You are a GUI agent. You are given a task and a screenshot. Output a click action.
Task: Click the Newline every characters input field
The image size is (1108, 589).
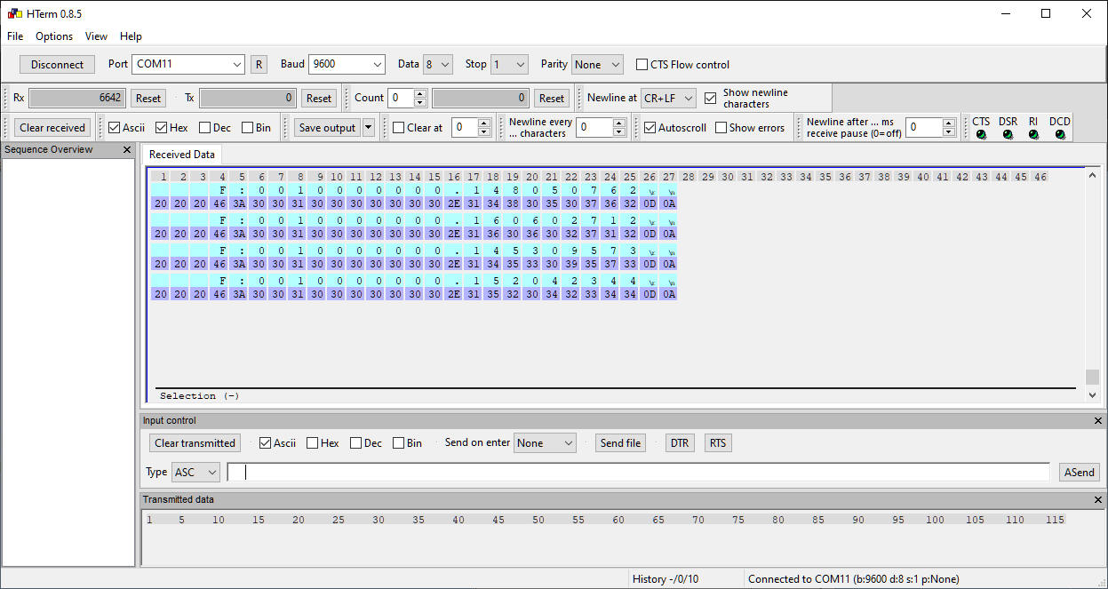click(594, 128)
